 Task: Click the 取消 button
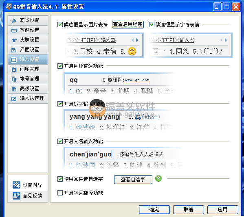click(189, 210)
